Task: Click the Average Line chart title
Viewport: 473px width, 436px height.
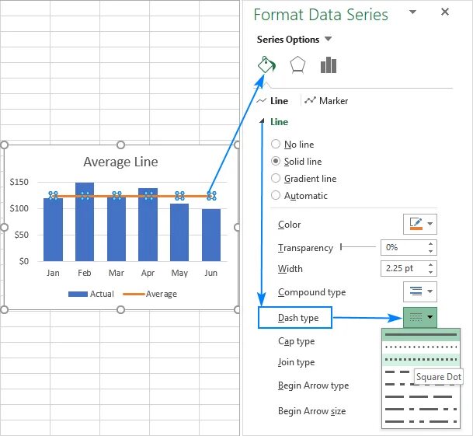Action: coord(120,162)
